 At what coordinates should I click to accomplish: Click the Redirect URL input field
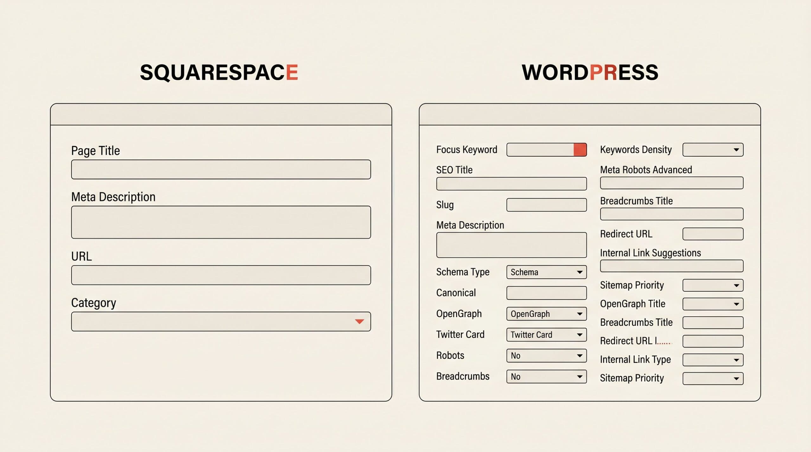(713, 234)
